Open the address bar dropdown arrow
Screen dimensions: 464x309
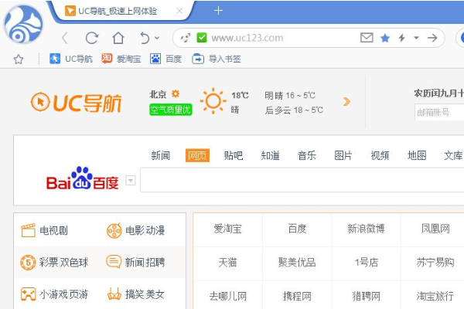pyautogui.click(x=416, y=38)
